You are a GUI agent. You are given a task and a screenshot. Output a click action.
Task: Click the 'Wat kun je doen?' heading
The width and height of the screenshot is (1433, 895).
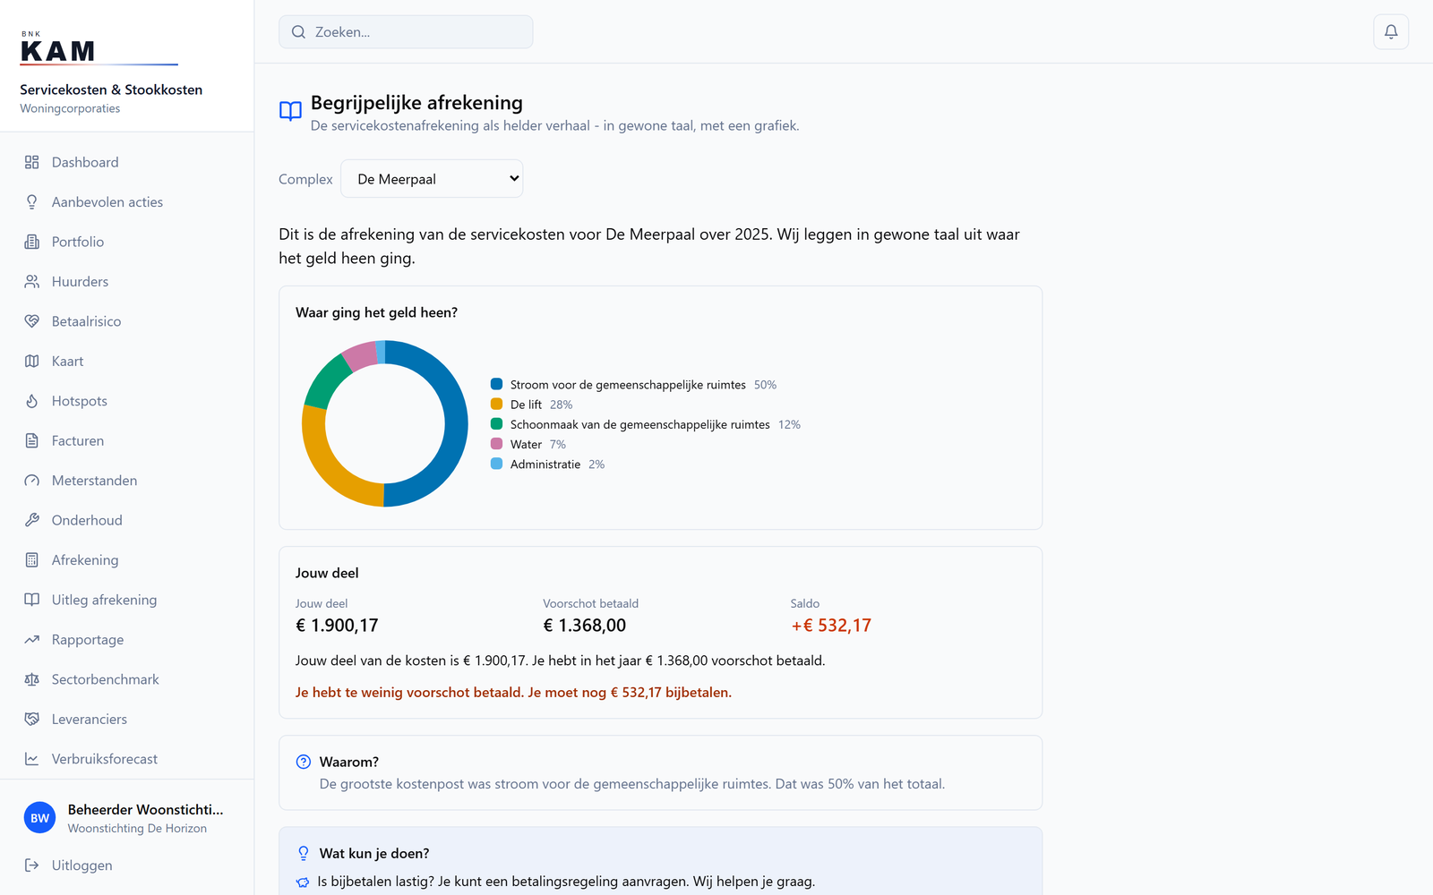(x=374, y=853)
